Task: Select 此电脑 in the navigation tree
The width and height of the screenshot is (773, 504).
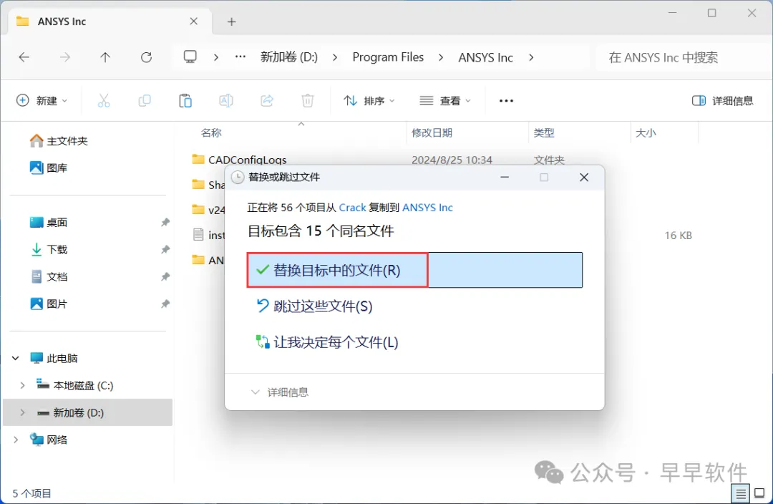Action: (54, 358)
